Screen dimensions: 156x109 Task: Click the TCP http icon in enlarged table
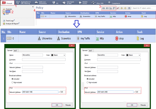click(x=97, y=39)
